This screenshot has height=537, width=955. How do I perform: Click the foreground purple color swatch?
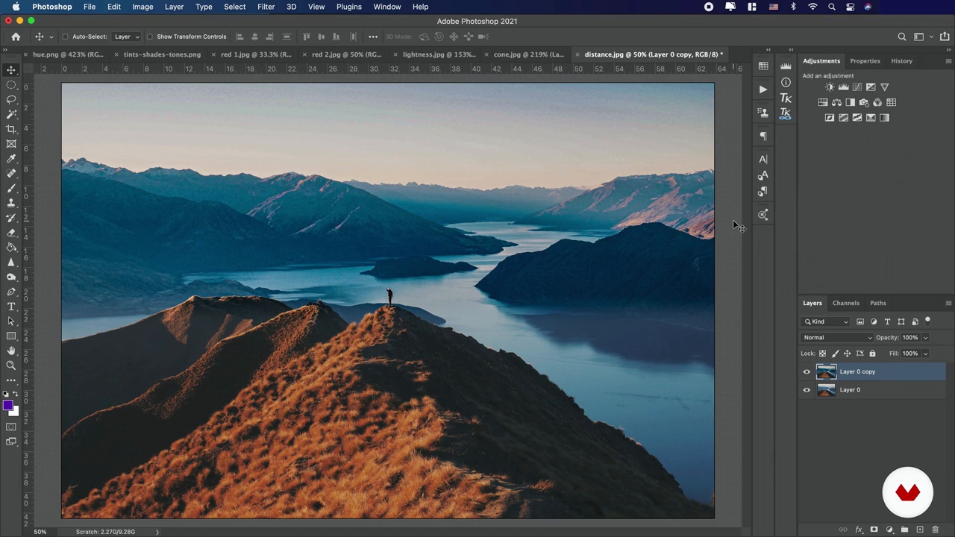[7, 406]
